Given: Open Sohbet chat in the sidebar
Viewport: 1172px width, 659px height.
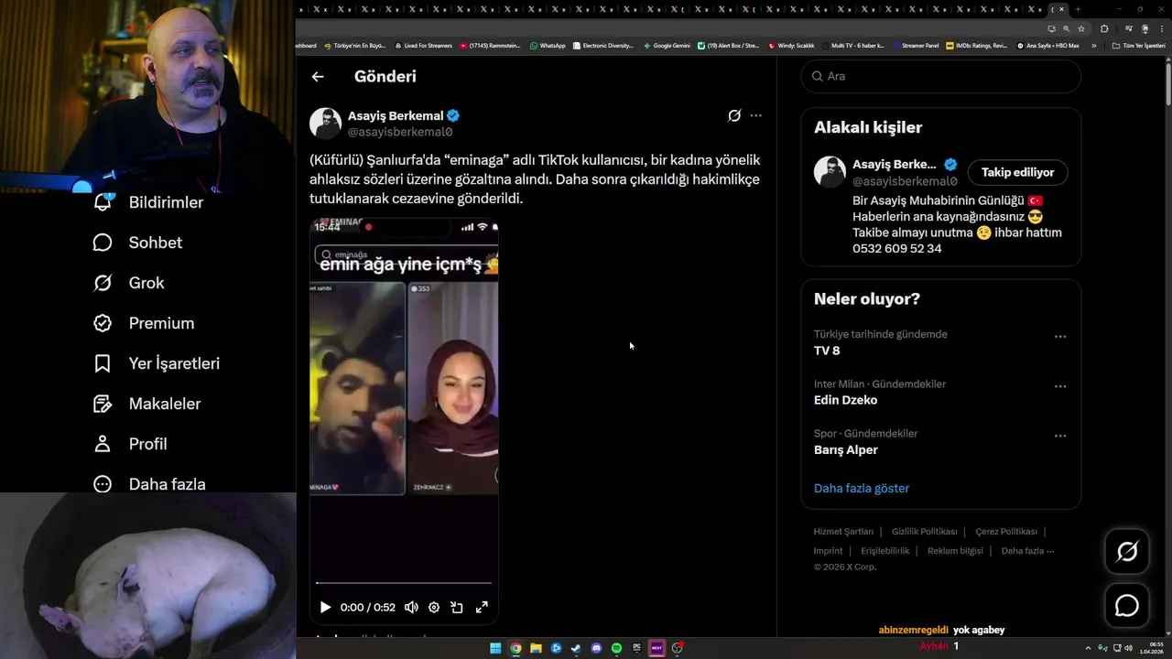Looking at the screenshot, I should coord(137,243).
